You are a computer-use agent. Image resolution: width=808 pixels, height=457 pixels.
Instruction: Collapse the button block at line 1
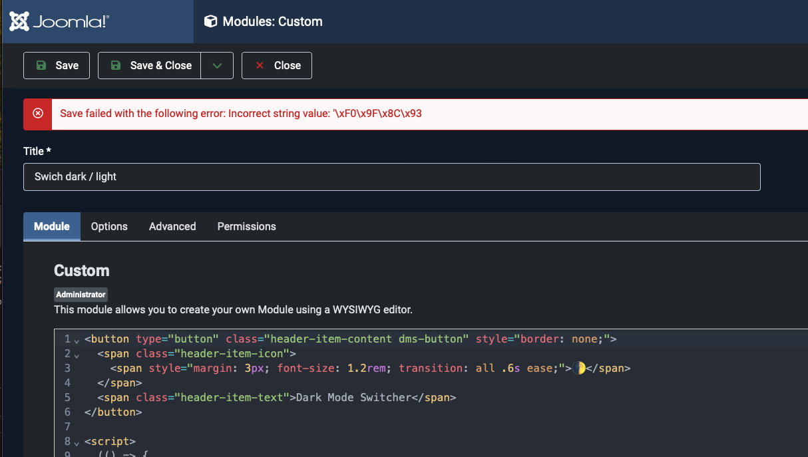point(77,340)
